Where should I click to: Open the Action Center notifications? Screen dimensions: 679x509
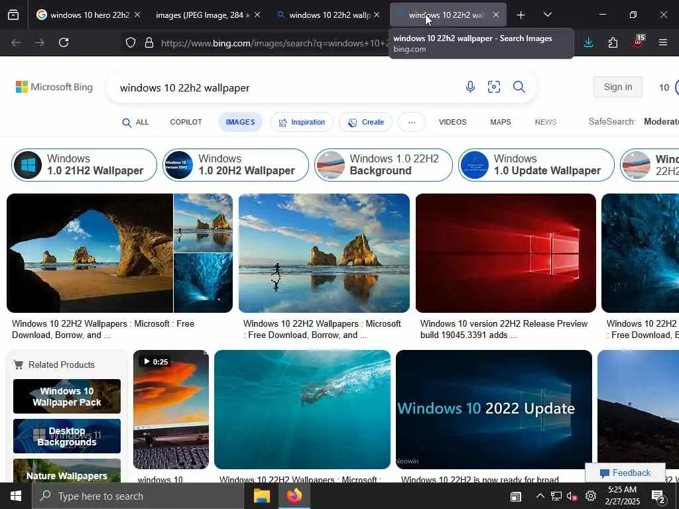658,497
